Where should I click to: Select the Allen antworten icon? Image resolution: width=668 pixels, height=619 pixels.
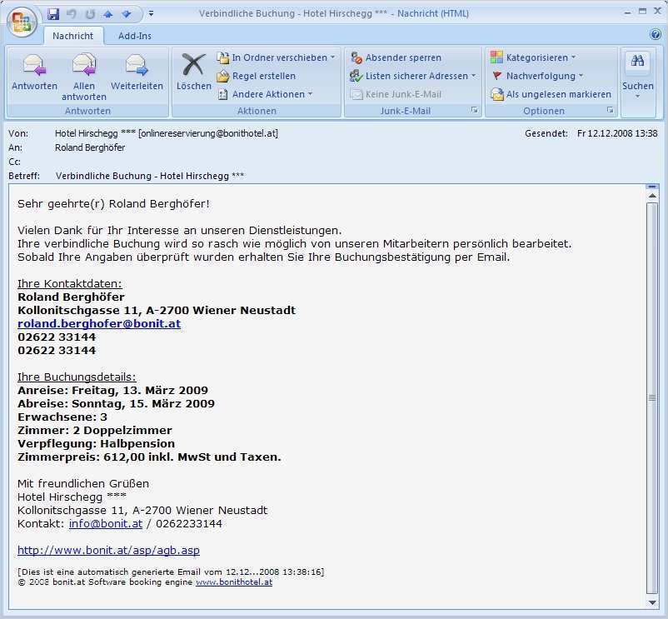[83, 67]
